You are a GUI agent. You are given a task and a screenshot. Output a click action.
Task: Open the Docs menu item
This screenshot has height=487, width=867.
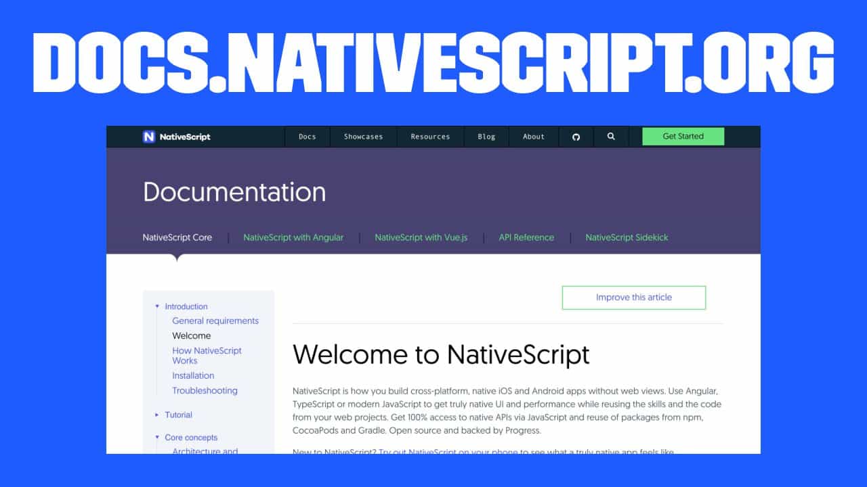(308, 137)
